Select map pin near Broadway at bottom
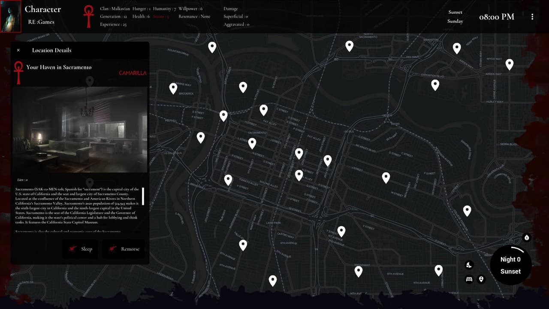Viewport: 549px width, 309px height. pos(359,271)
